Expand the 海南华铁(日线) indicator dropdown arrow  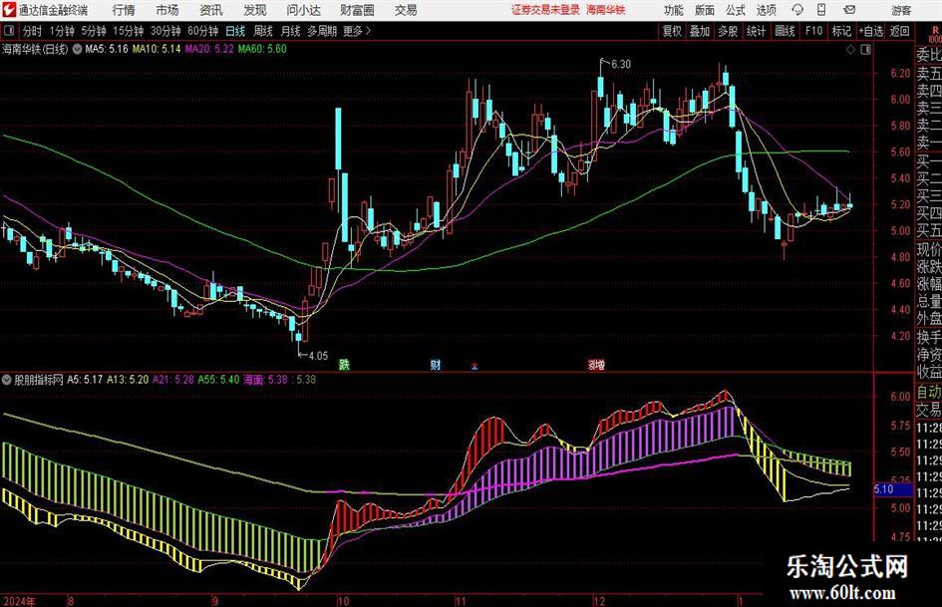point(77,49)
